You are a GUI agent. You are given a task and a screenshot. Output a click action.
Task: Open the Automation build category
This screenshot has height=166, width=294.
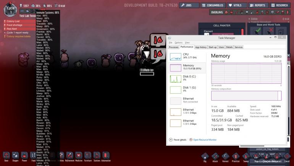tap(106, 156)
